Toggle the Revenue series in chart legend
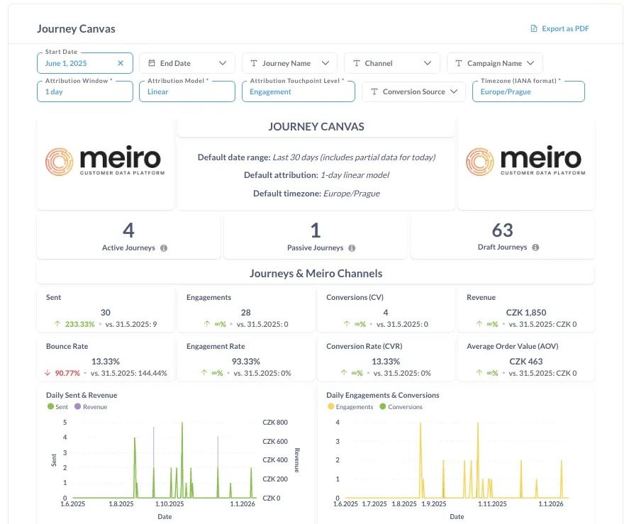This screenshot has width=629, height=524. (x=91, y=407)
